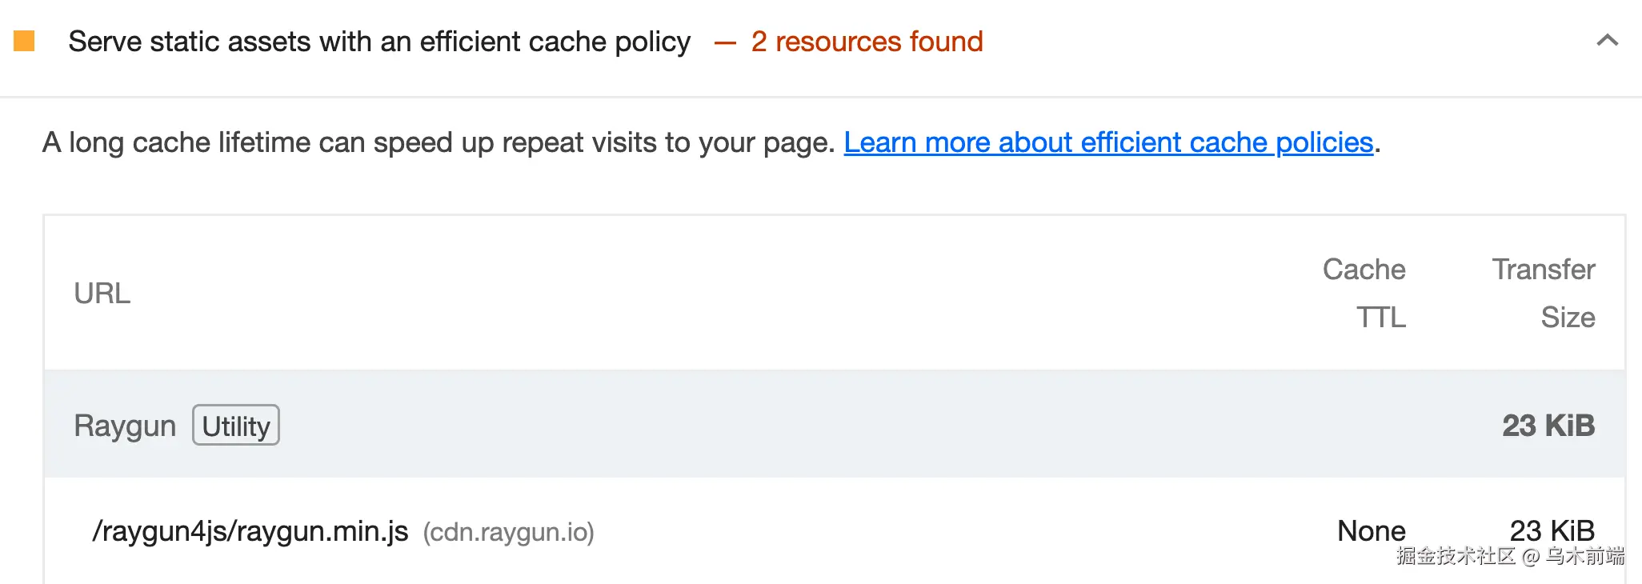Click the (cdn.raygun.io) host label

click(x=508, y=532)
